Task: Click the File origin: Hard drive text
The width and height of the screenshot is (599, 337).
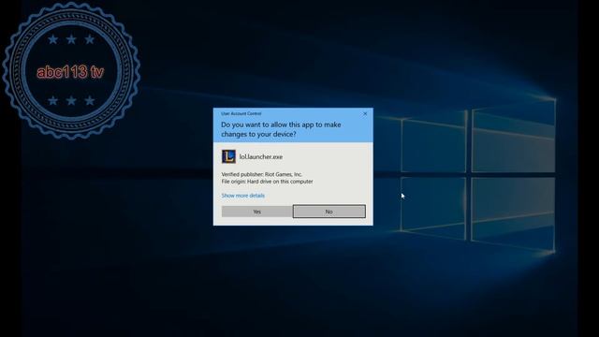Action: [267, 182]
